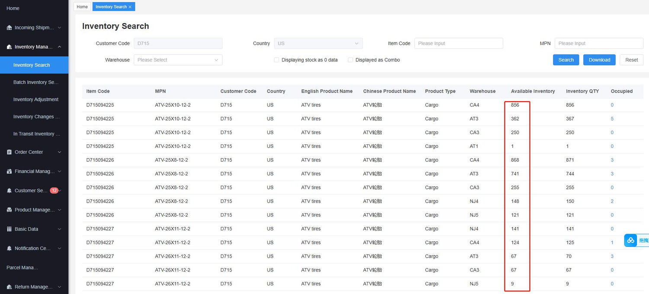Screen dimensions: 649x294
Task: Open Occupied value 2 in NJ4 row
Action: [x=612, y=201]
